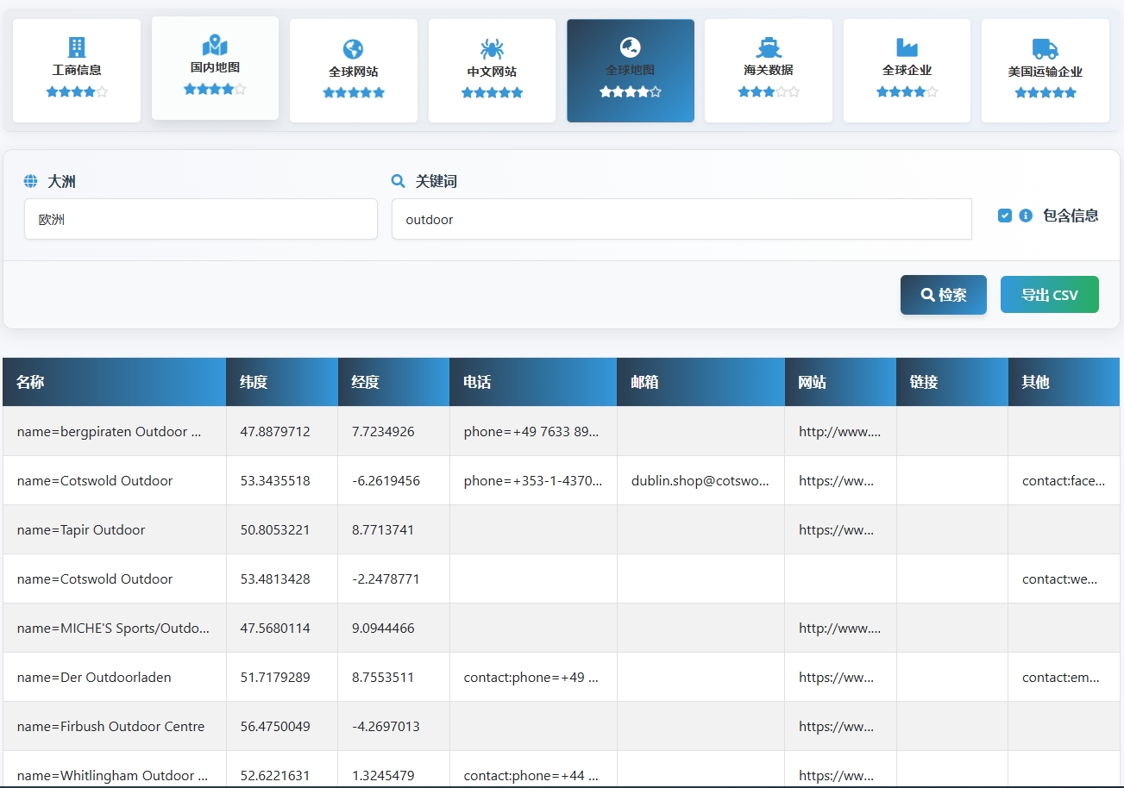Viewport: 1124px width, 788px height.
Task: Click the 关键词 input containing outdoor
Action: coord(681,219)
